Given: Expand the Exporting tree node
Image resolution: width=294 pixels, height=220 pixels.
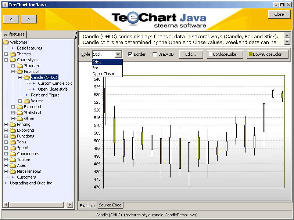Looking at the screenshot, I should click(6, 130).
